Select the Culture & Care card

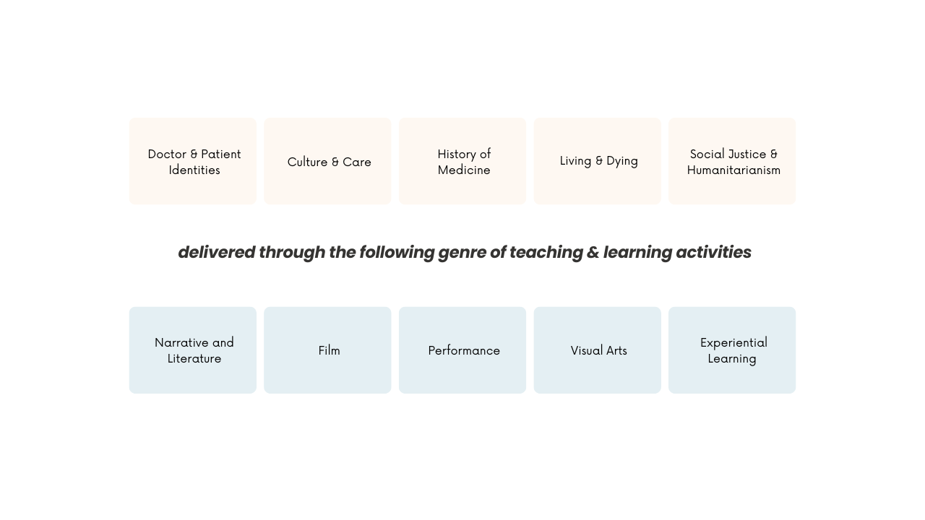(x=327, y=161)
